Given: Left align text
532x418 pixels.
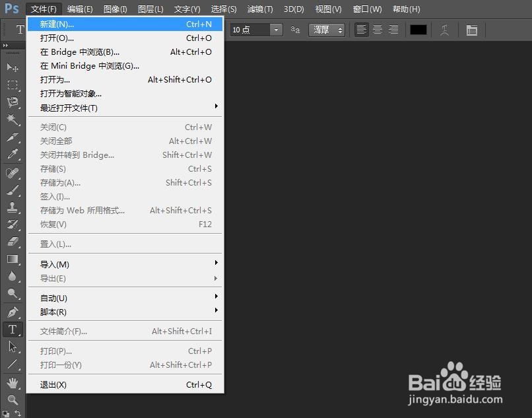Looking at the screenshot, I should click(x=361, y=30).
